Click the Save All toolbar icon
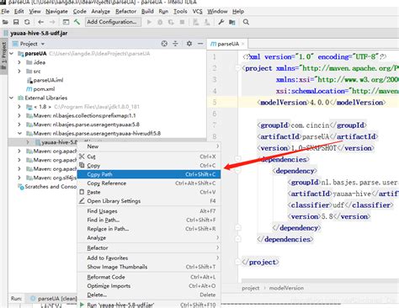This screenshot has height=308, width=399. 16,22
